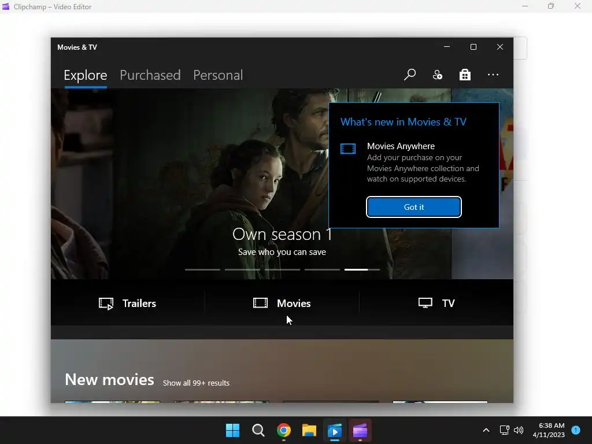Dismiss the popup with Got it
This screenshot has height=444, width=592.
click(414, 207)
